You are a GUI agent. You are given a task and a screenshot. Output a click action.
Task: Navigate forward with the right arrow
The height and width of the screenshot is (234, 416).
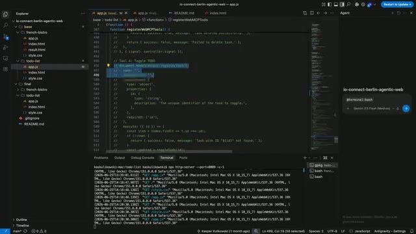(x=325, y=13)
